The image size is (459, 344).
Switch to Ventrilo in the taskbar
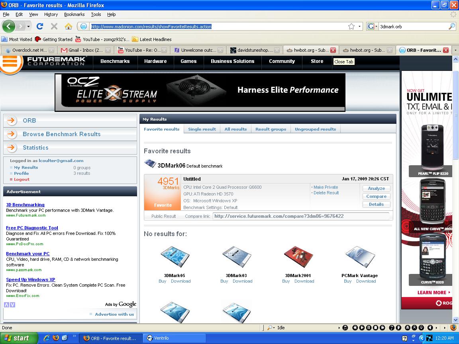pos(174,338)
